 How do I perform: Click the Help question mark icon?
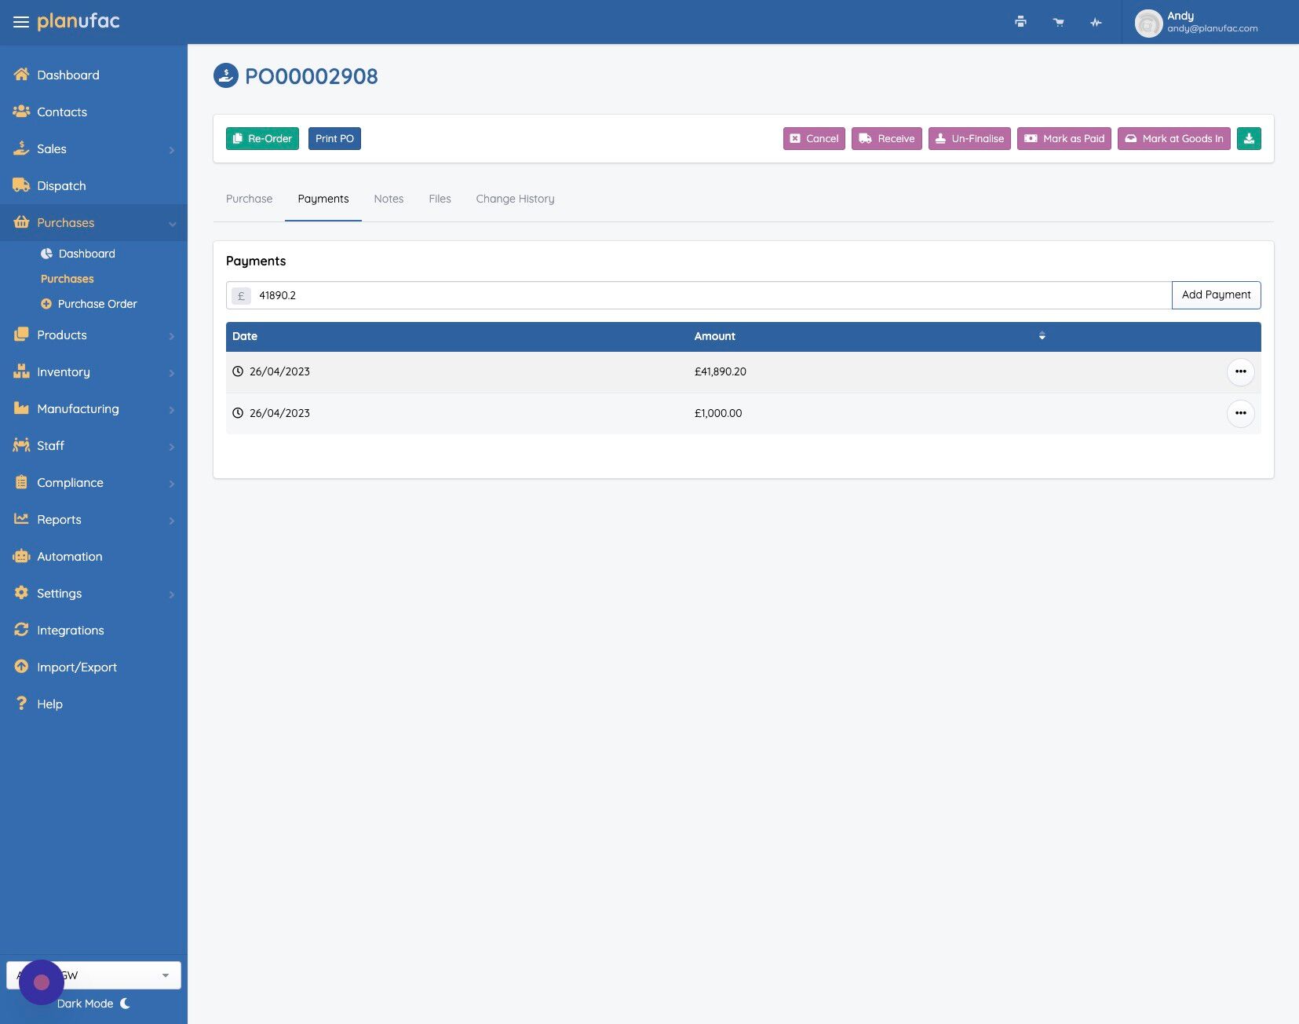click(21, 704)
